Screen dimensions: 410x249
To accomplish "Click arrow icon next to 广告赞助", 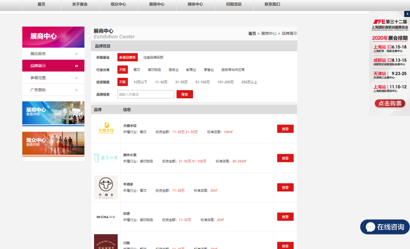I will pyautogui.click(x=77, y=90).
